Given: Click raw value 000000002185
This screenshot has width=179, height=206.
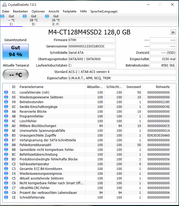Looking at the screenshot, I should (x=159, y=102).
